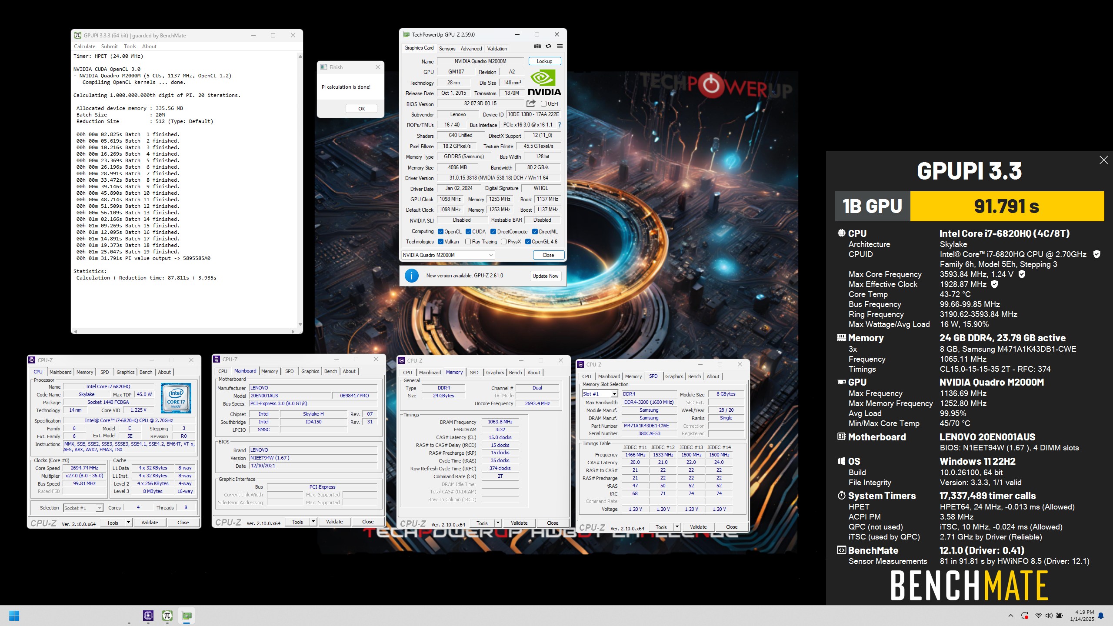Click Validate in CPU-Z SPD window
The height and width of the screenshot is (626, 1113).
(698, 527)
